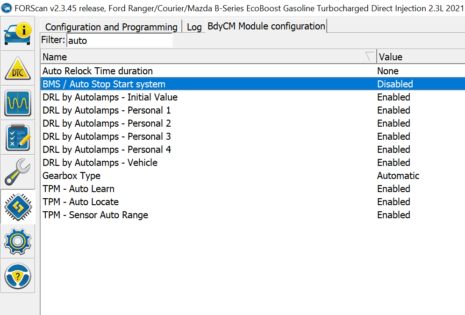Select Auto Relock Time duration row

point(253,71)
